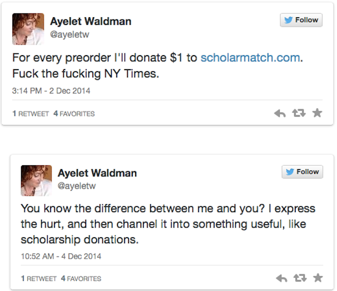Screen dimensions: 337x291
Task: Click the @ayeletw handle in second tweet
Action: (76, 185)
